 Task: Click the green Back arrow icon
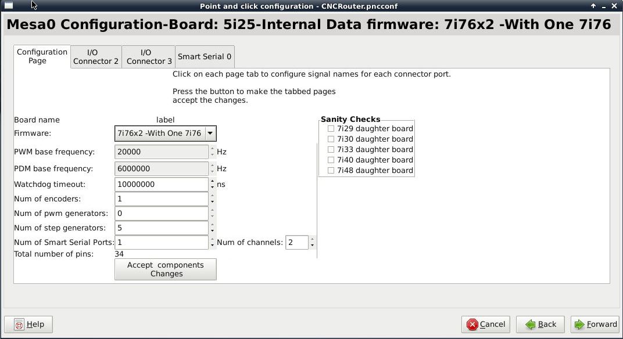[530, 324]
